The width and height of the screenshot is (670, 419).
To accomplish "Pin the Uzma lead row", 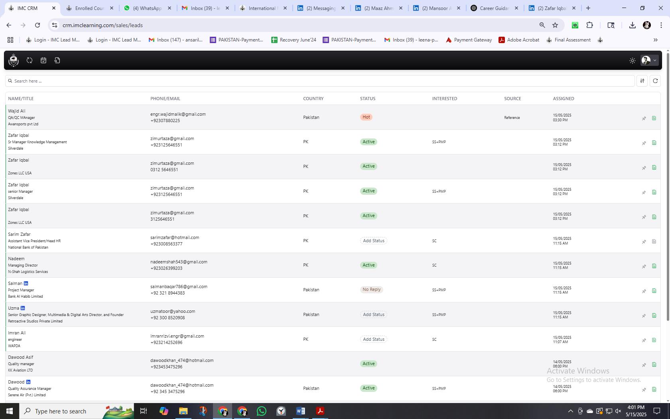I will point(644,316).
